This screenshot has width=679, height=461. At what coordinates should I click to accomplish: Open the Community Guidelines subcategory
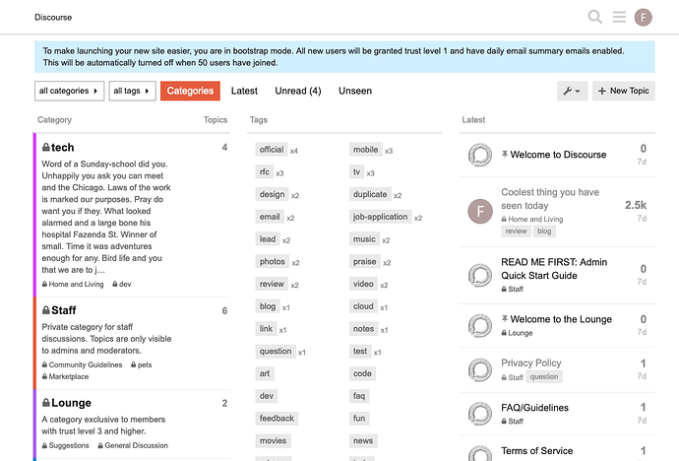click(82, 364)
